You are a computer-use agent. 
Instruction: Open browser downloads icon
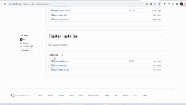point(173,4)
